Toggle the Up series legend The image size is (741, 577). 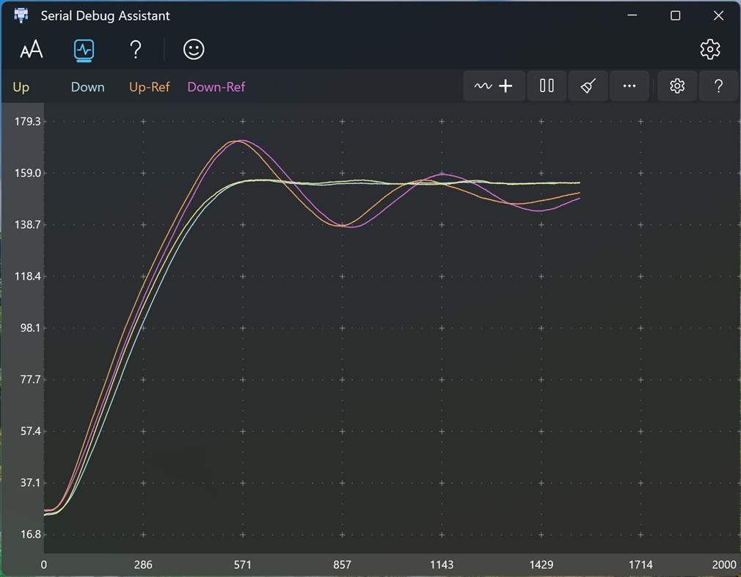click(x=21, y=87)
